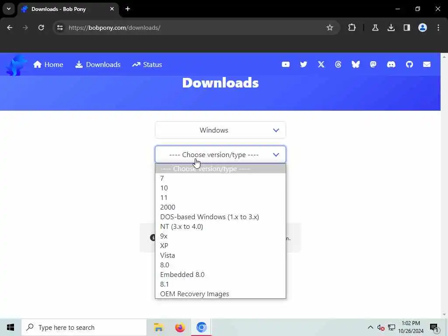Screen dimensions: 448x336
Task: Open the email envelope icon link
Action: 427,65
